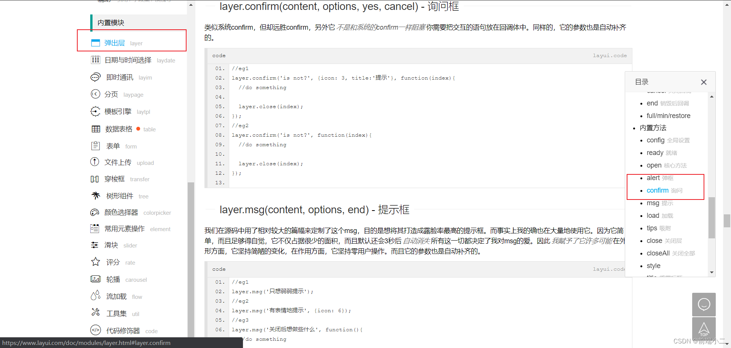Click the back to TOP button
The image size is (731, 348).
pos(704,329)
